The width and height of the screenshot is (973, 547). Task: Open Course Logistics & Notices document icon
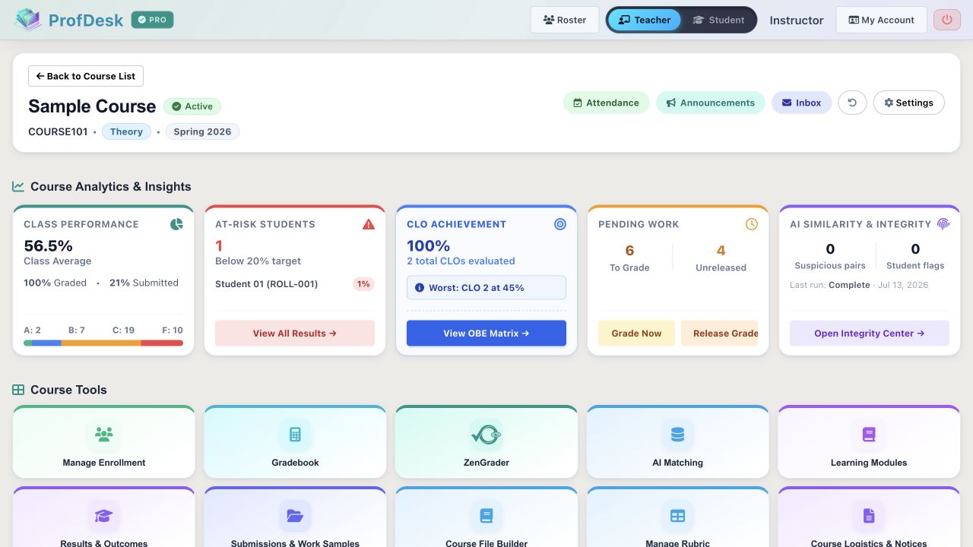coord(869,516)
